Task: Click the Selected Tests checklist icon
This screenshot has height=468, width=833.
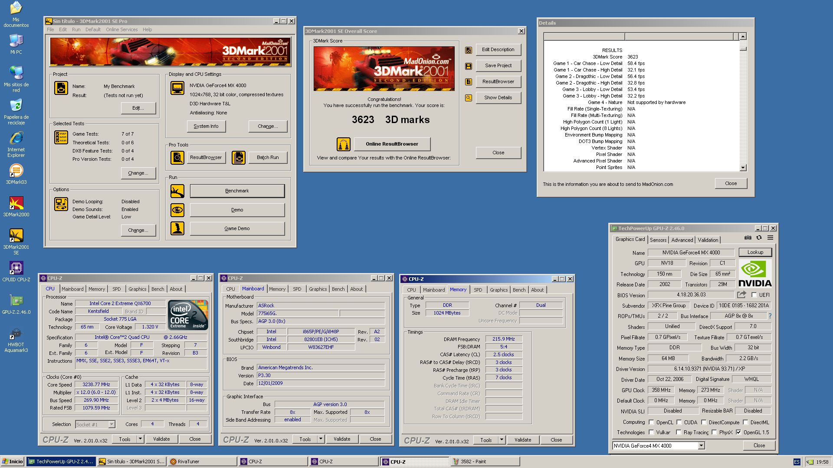Action: click(x=61, y=137)
